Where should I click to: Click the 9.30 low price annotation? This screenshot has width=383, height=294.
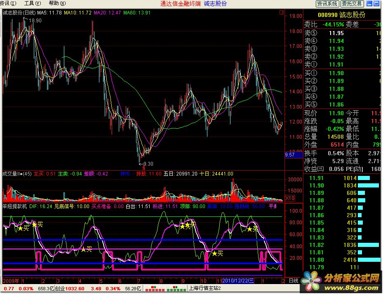(x=148, y=164)
